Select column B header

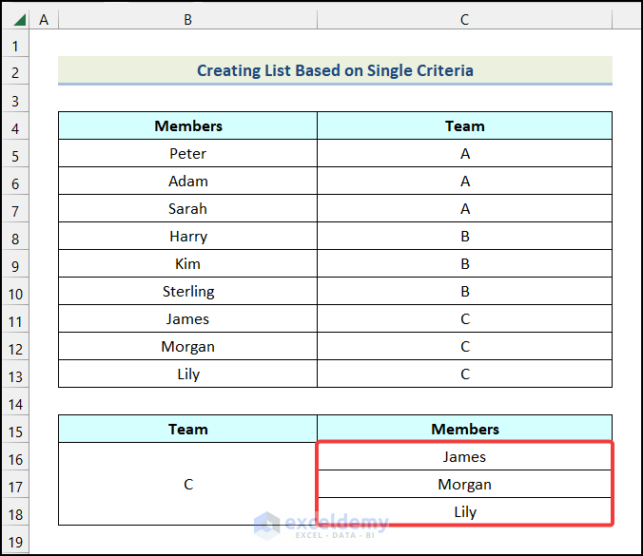[x=187, y=19]
